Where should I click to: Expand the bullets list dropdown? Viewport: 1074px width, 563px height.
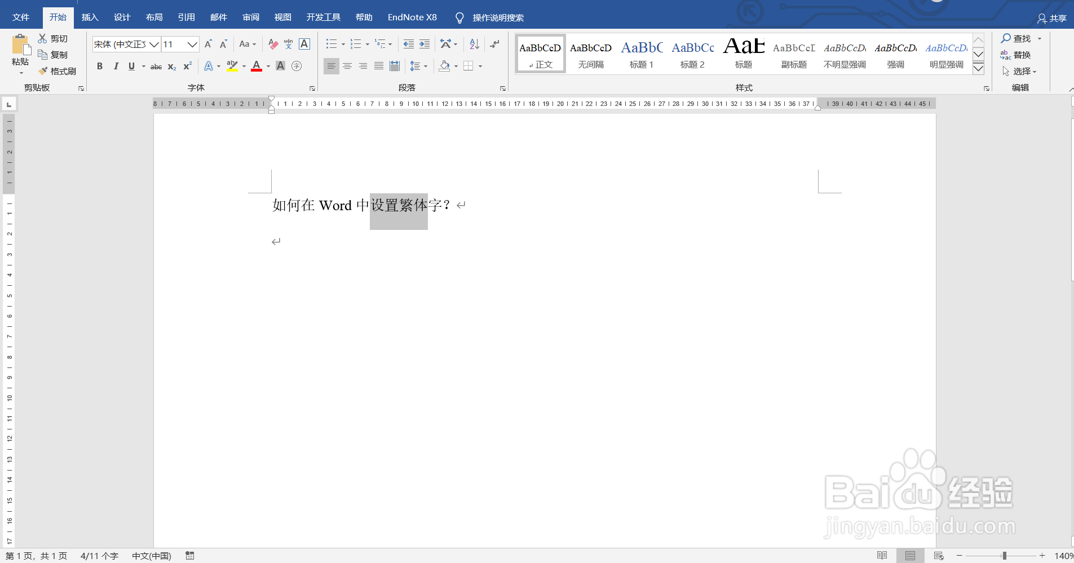[x=343, y=45]
